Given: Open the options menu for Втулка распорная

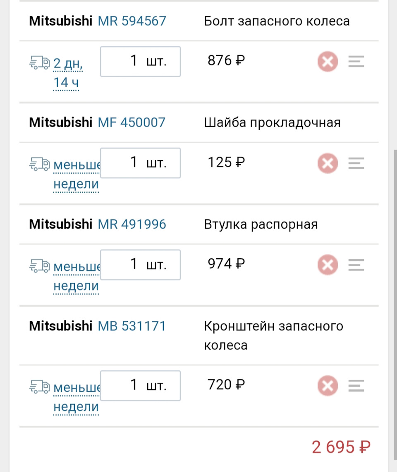Looking at the screenshot, I should (356, 265).
